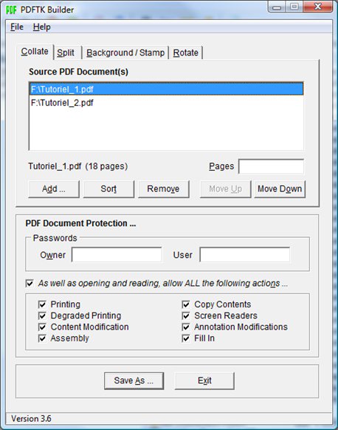
Task: Switch to the Split tab
Action: (66, 52)
